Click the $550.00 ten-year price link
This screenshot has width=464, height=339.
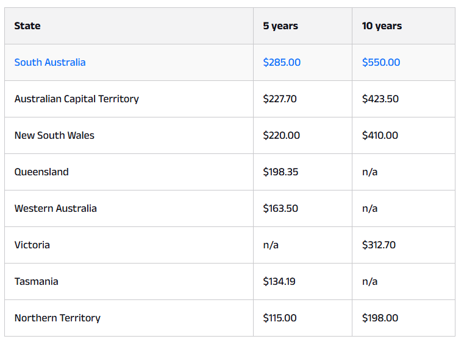[381, 62]
